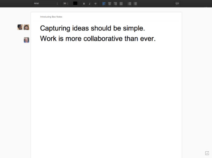Align text to the right
This screenshot has height=158, width=212.
(115, 3)
